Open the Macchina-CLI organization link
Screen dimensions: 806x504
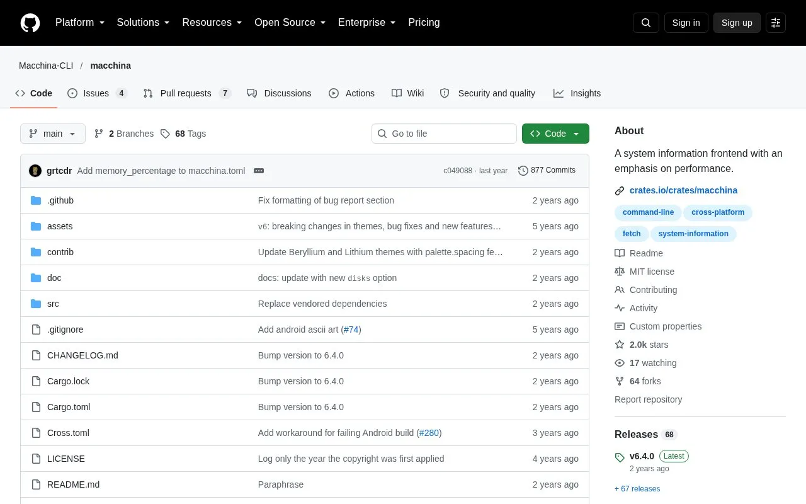[x=46, y=66]
